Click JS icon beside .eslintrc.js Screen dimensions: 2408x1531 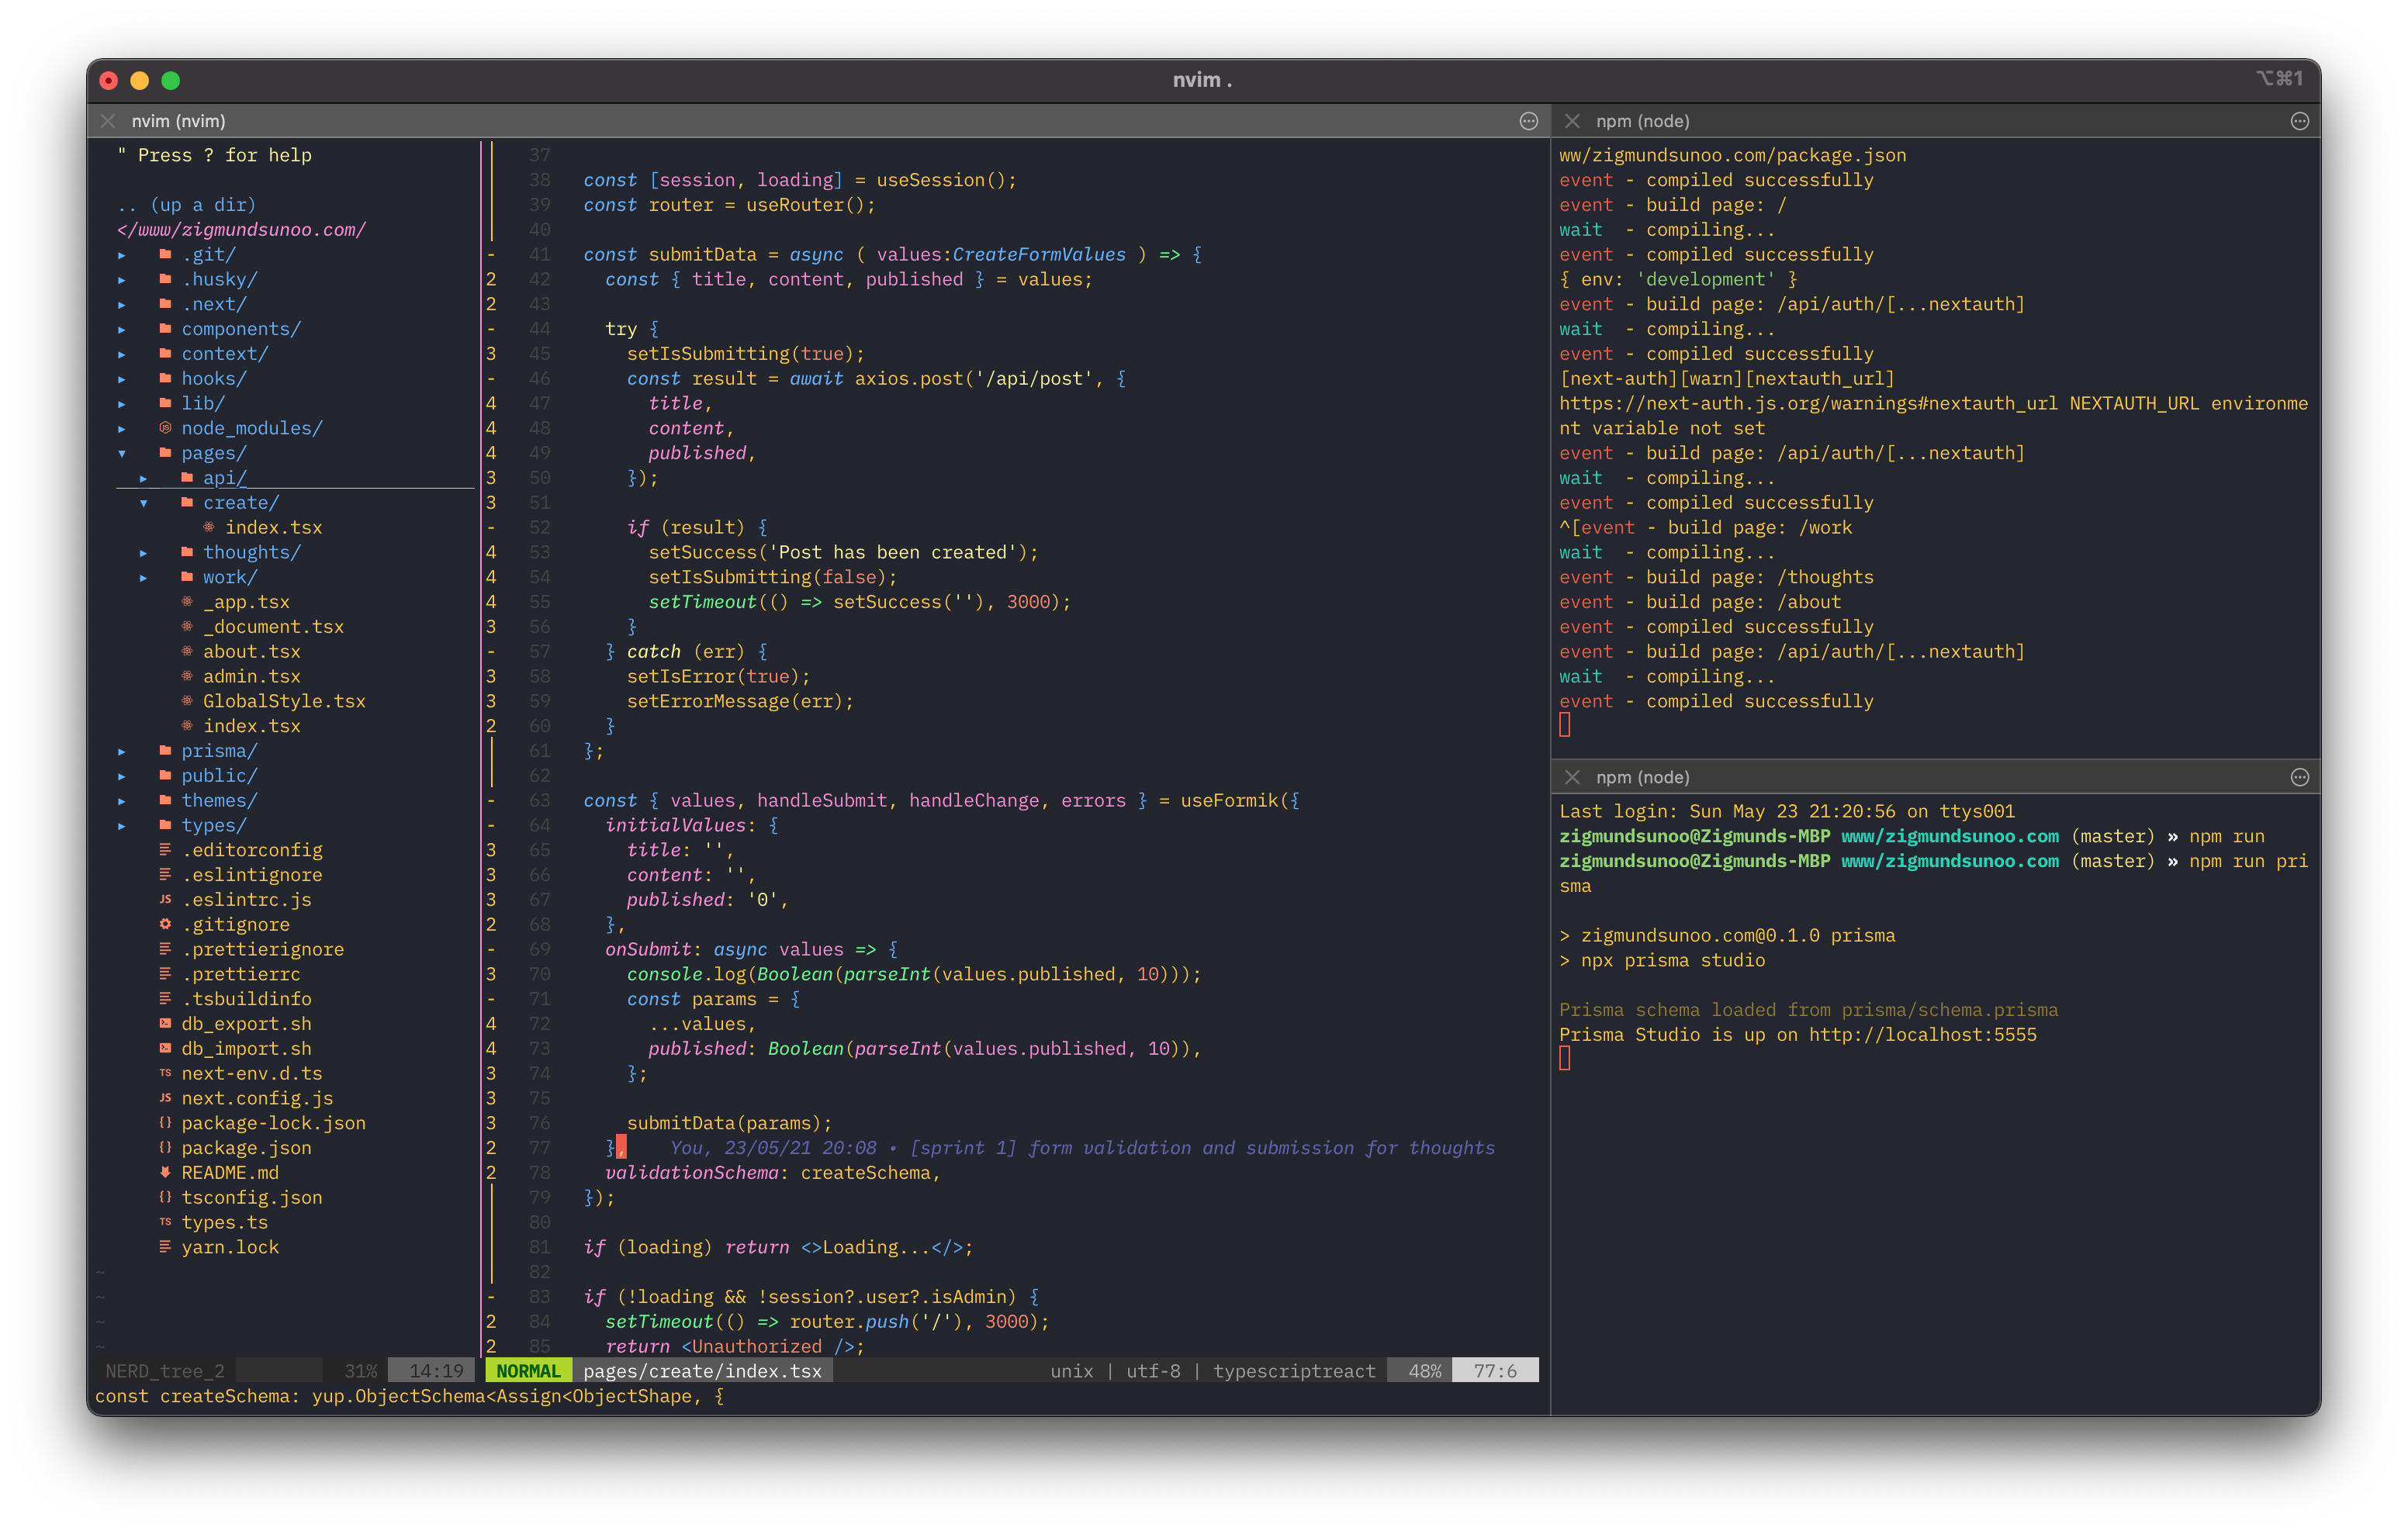166,900
